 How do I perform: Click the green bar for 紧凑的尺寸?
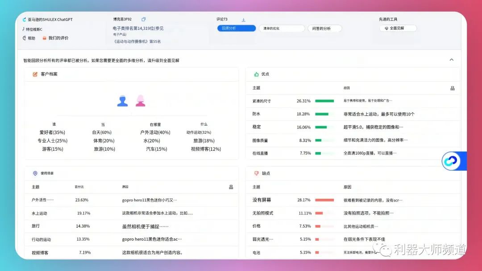(324, 101)
